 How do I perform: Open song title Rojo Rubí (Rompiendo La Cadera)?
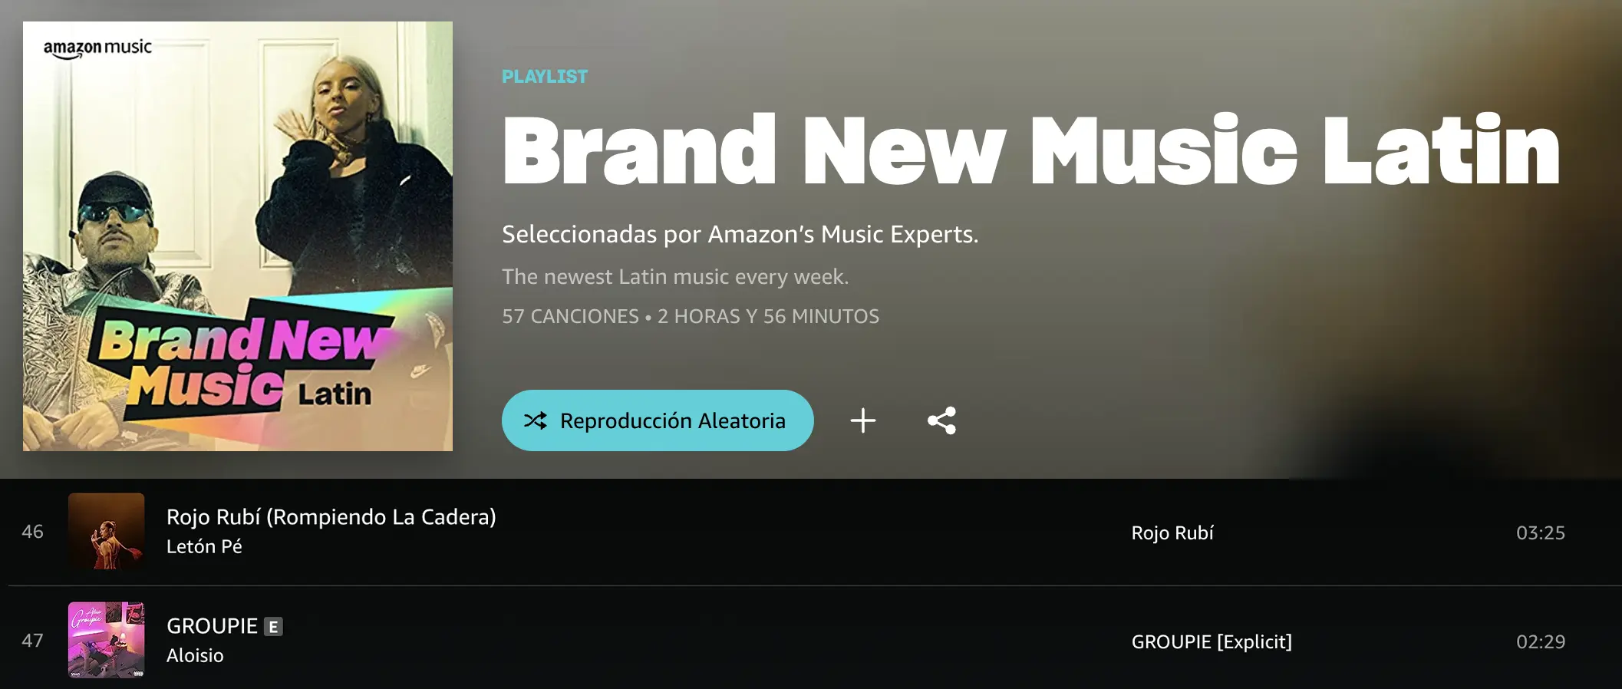(331, 517)
